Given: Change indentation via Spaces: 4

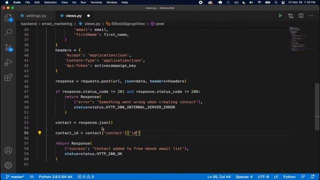Looking at the screenshot, I should [244, 176].
